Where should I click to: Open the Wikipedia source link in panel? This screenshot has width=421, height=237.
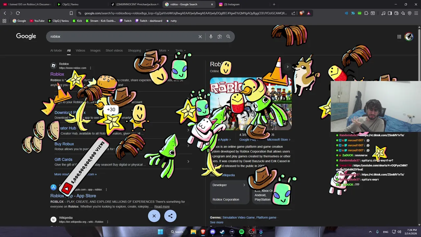click(x=228, y=175)
